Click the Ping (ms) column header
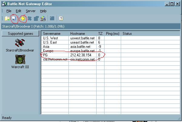The height and width of the screenshot is (122, 182). coord(113,34)
